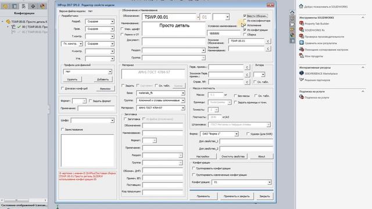The image size is (372, 209).
Task: Click 'Применить и закрыть' button
Action: click(x=237, y=196)
